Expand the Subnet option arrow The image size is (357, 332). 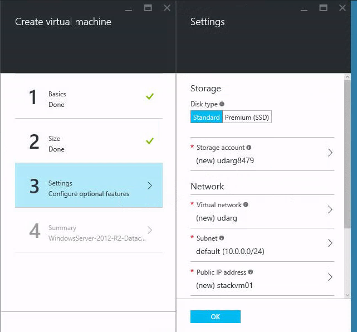point(330,243)
